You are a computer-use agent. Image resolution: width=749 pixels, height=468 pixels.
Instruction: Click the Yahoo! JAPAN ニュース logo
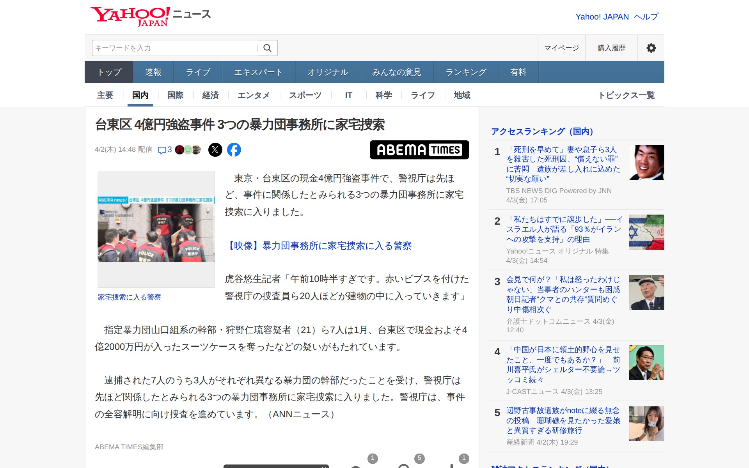(x=150, y=16)
